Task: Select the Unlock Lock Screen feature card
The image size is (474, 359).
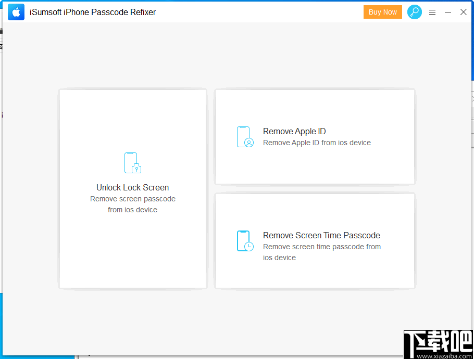Action: tap(132, 188)
